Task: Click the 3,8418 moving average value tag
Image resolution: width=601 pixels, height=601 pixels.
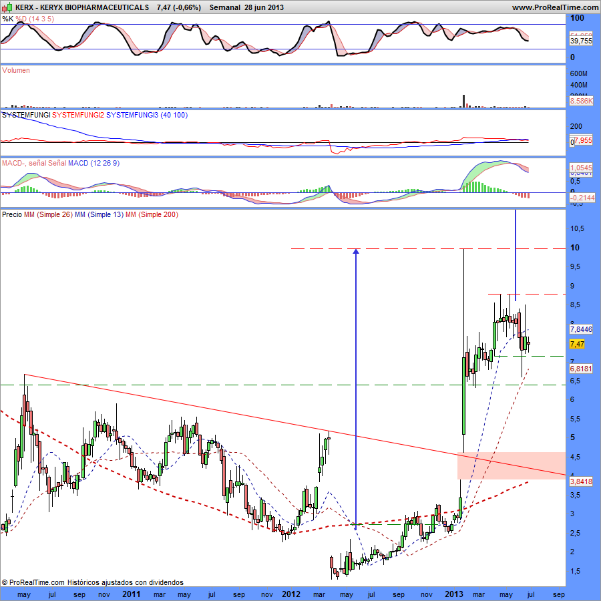Action: [x=581, y=481]
